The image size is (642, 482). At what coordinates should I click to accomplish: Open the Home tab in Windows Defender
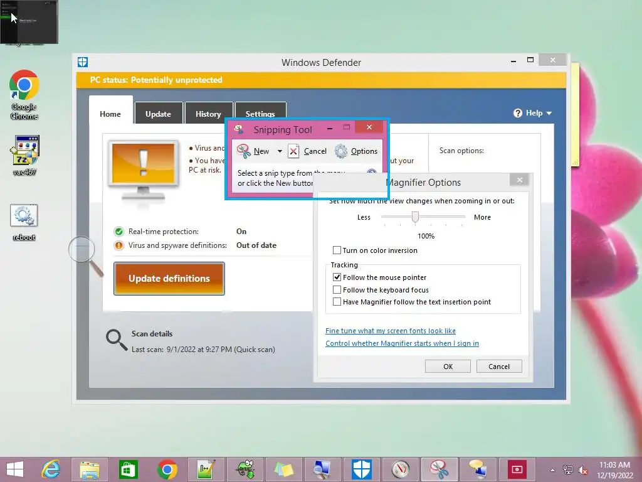110,114
